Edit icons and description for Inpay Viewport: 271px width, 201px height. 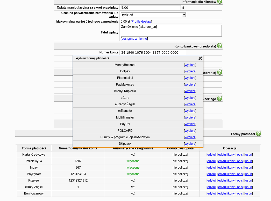230,168
